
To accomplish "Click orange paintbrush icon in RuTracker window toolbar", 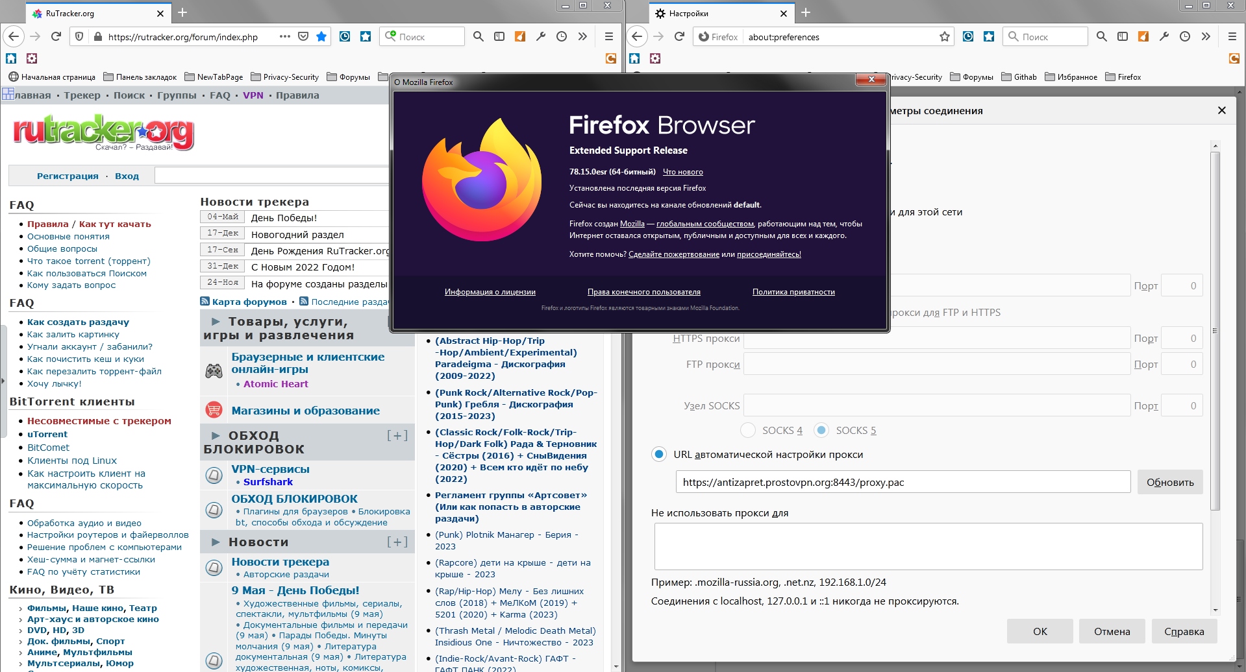I will [520, 37].
